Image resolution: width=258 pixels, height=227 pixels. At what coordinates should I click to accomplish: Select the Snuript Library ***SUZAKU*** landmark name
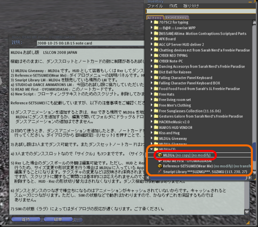(205, 172)
